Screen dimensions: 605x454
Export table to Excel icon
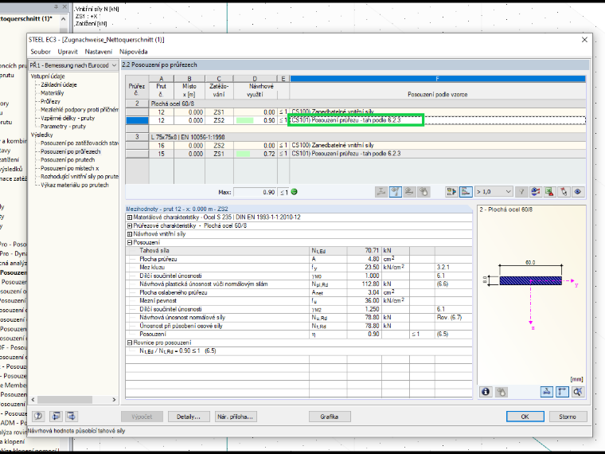click(549, 191)
